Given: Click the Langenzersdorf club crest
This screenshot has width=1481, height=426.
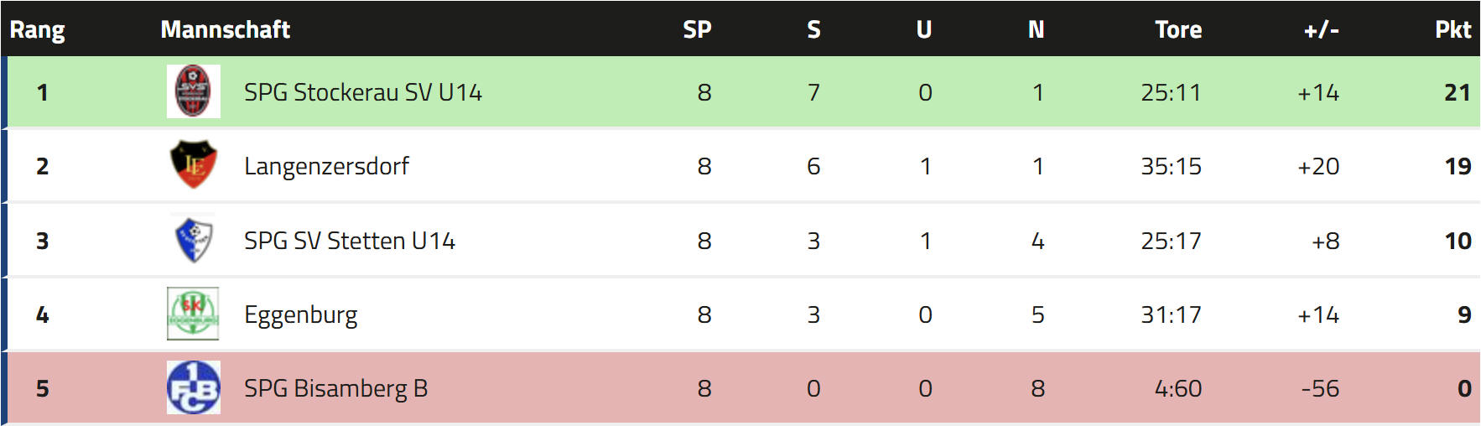Looking at the screenshot, I should click(193, 165).
